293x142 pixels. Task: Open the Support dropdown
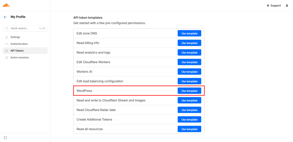274,6
